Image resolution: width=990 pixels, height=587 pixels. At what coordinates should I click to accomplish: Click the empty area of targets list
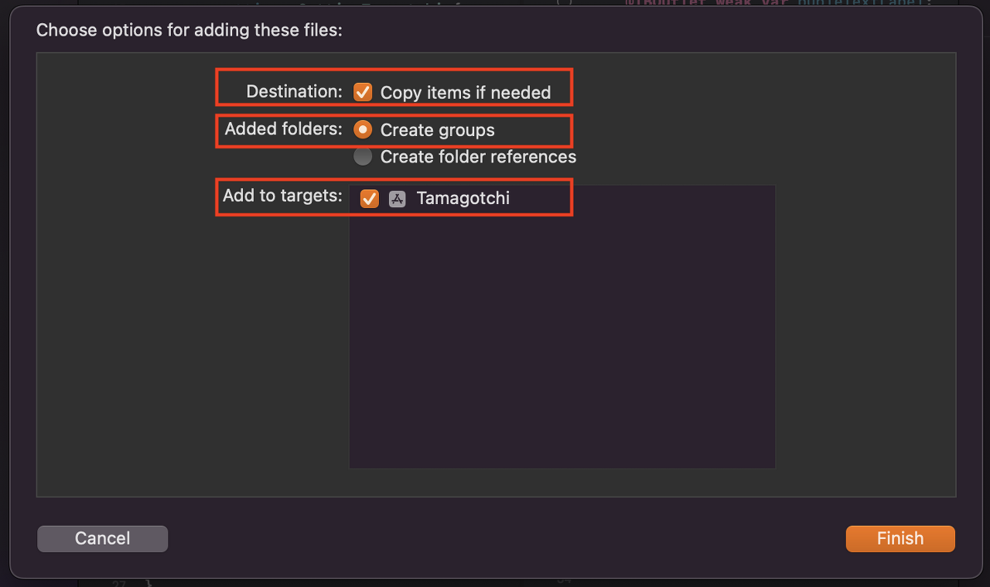tap(562, 340)
